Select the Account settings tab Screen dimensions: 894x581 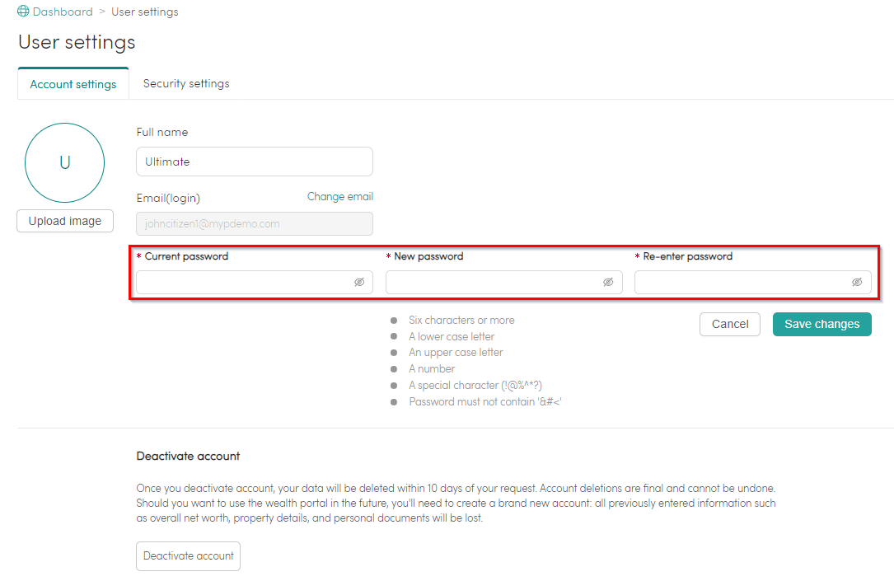pyautogui.click(x=73, y=84)
